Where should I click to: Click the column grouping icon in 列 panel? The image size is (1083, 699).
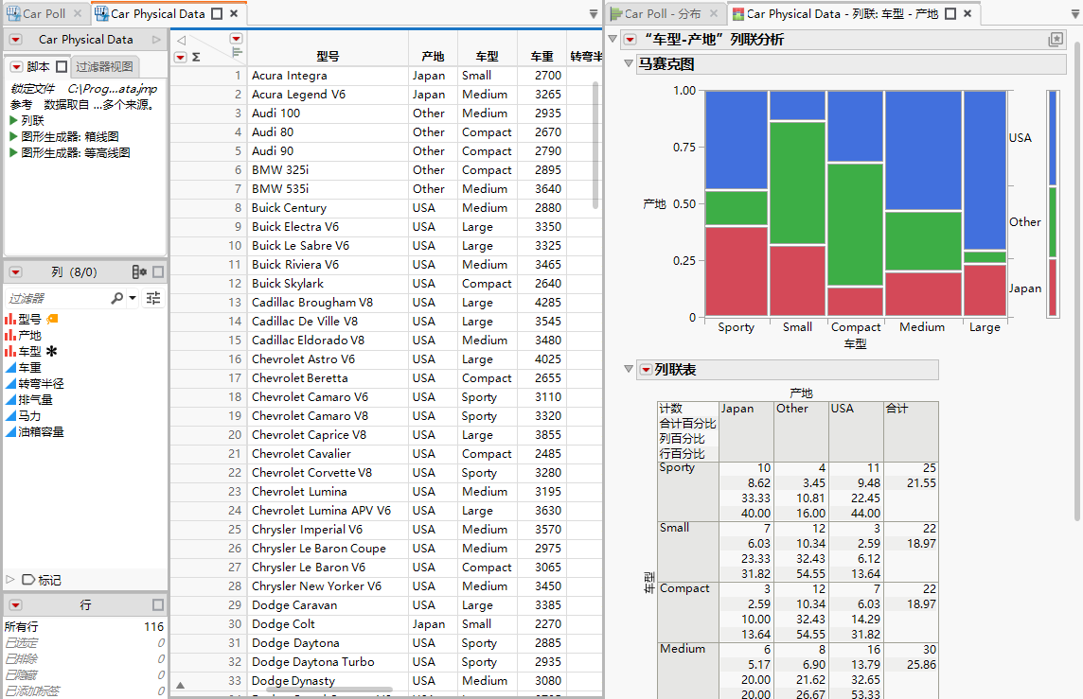pos(139,271)
